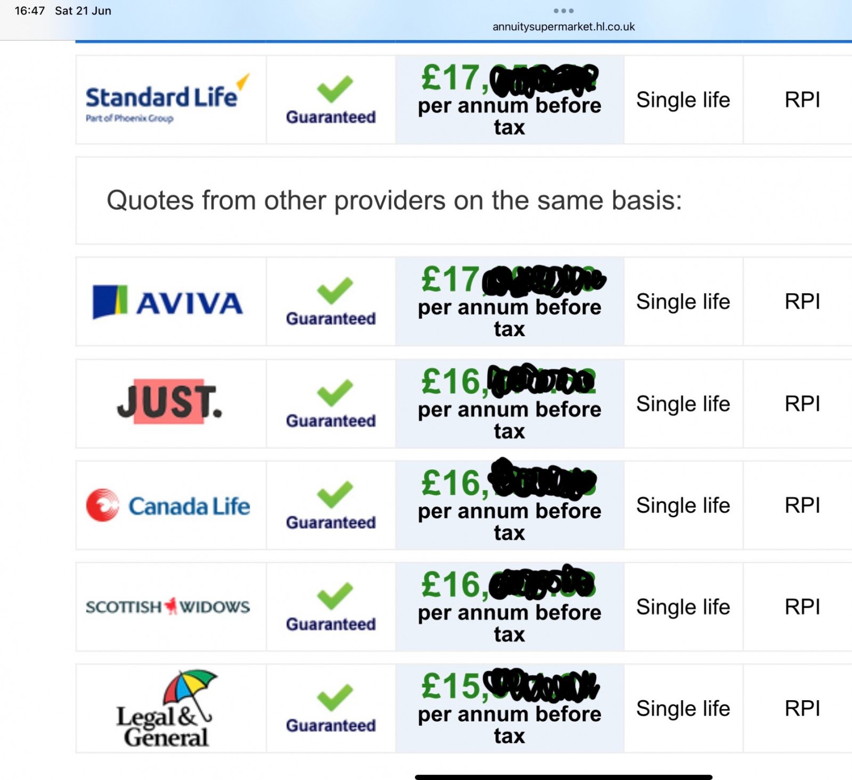This screenshot has width=852, height=780.
Task: Click the Guaranteed checkmark in Canada Life row
Action: [334, 494]
